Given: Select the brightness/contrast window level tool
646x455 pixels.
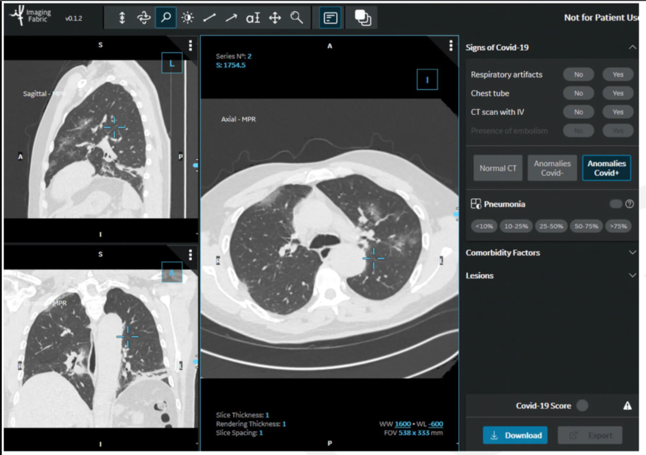Looking at the screenshot, I should [187, 18].
